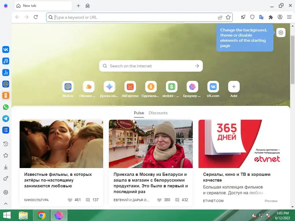The width and height of the screenshot is (295, 221).
Task: Open the key icon in the sidebar
Action: (x=6, y=178)
